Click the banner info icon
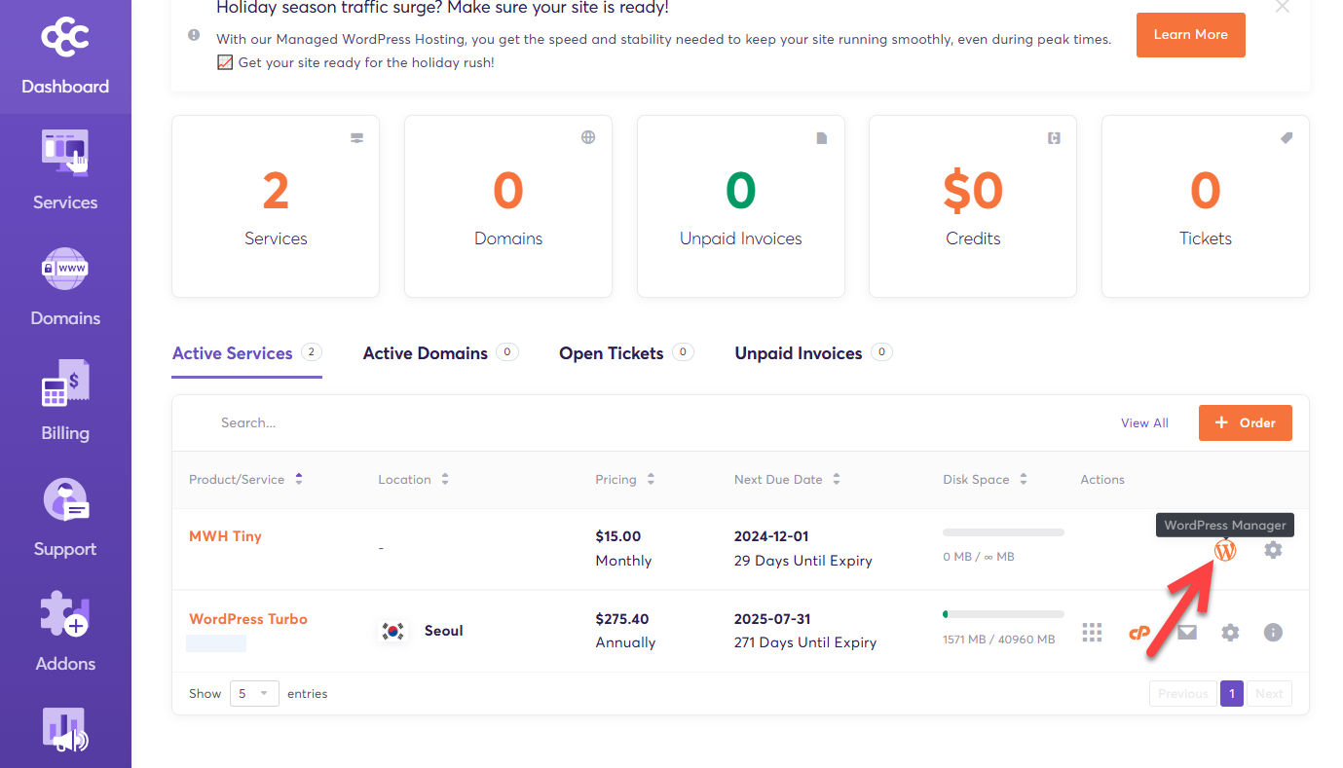Viewport: 1343px width, 768px height. 194,35
